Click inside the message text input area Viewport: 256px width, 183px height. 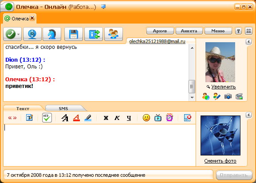point(99,145)
